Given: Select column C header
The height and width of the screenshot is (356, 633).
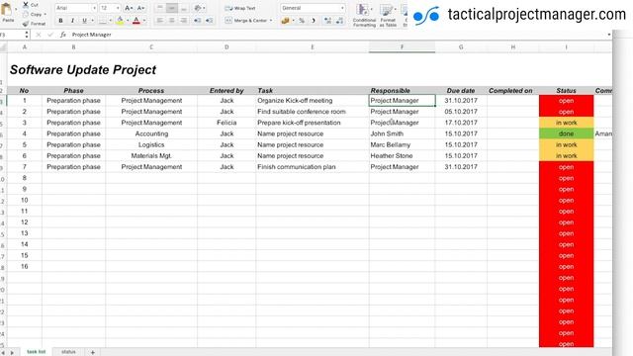Looking at the screenshot, I should (151, 47).
